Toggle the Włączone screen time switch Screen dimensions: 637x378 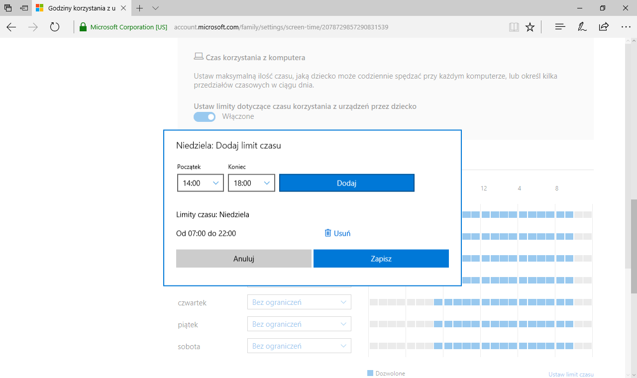(205, 116)
